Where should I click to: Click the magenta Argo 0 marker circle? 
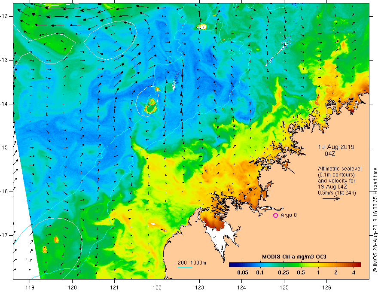click(x=275, y=216)
